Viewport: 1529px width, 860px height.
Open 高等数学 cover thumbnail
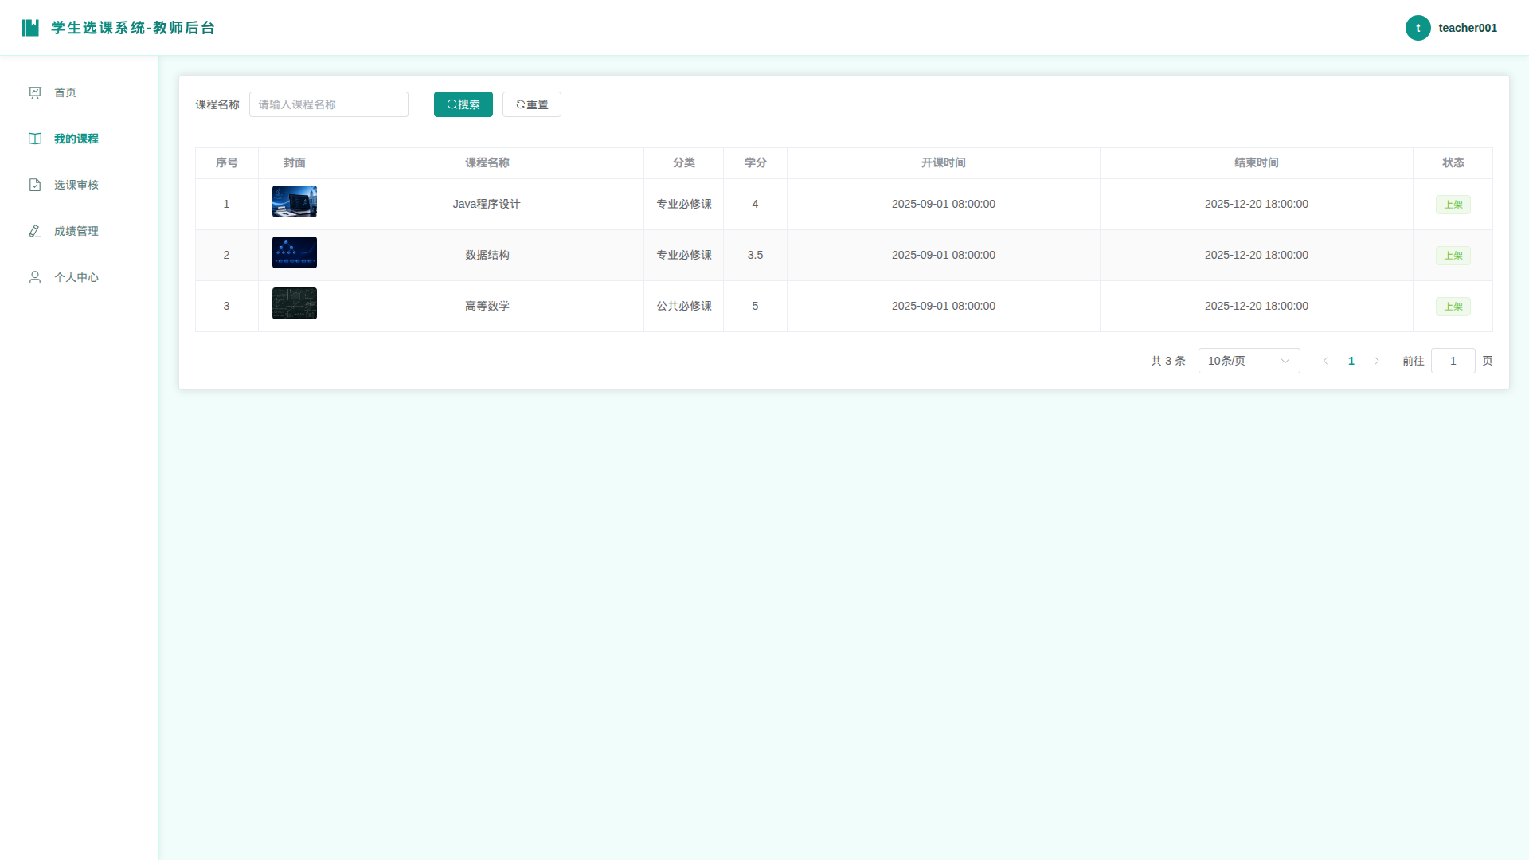point(295,303)
